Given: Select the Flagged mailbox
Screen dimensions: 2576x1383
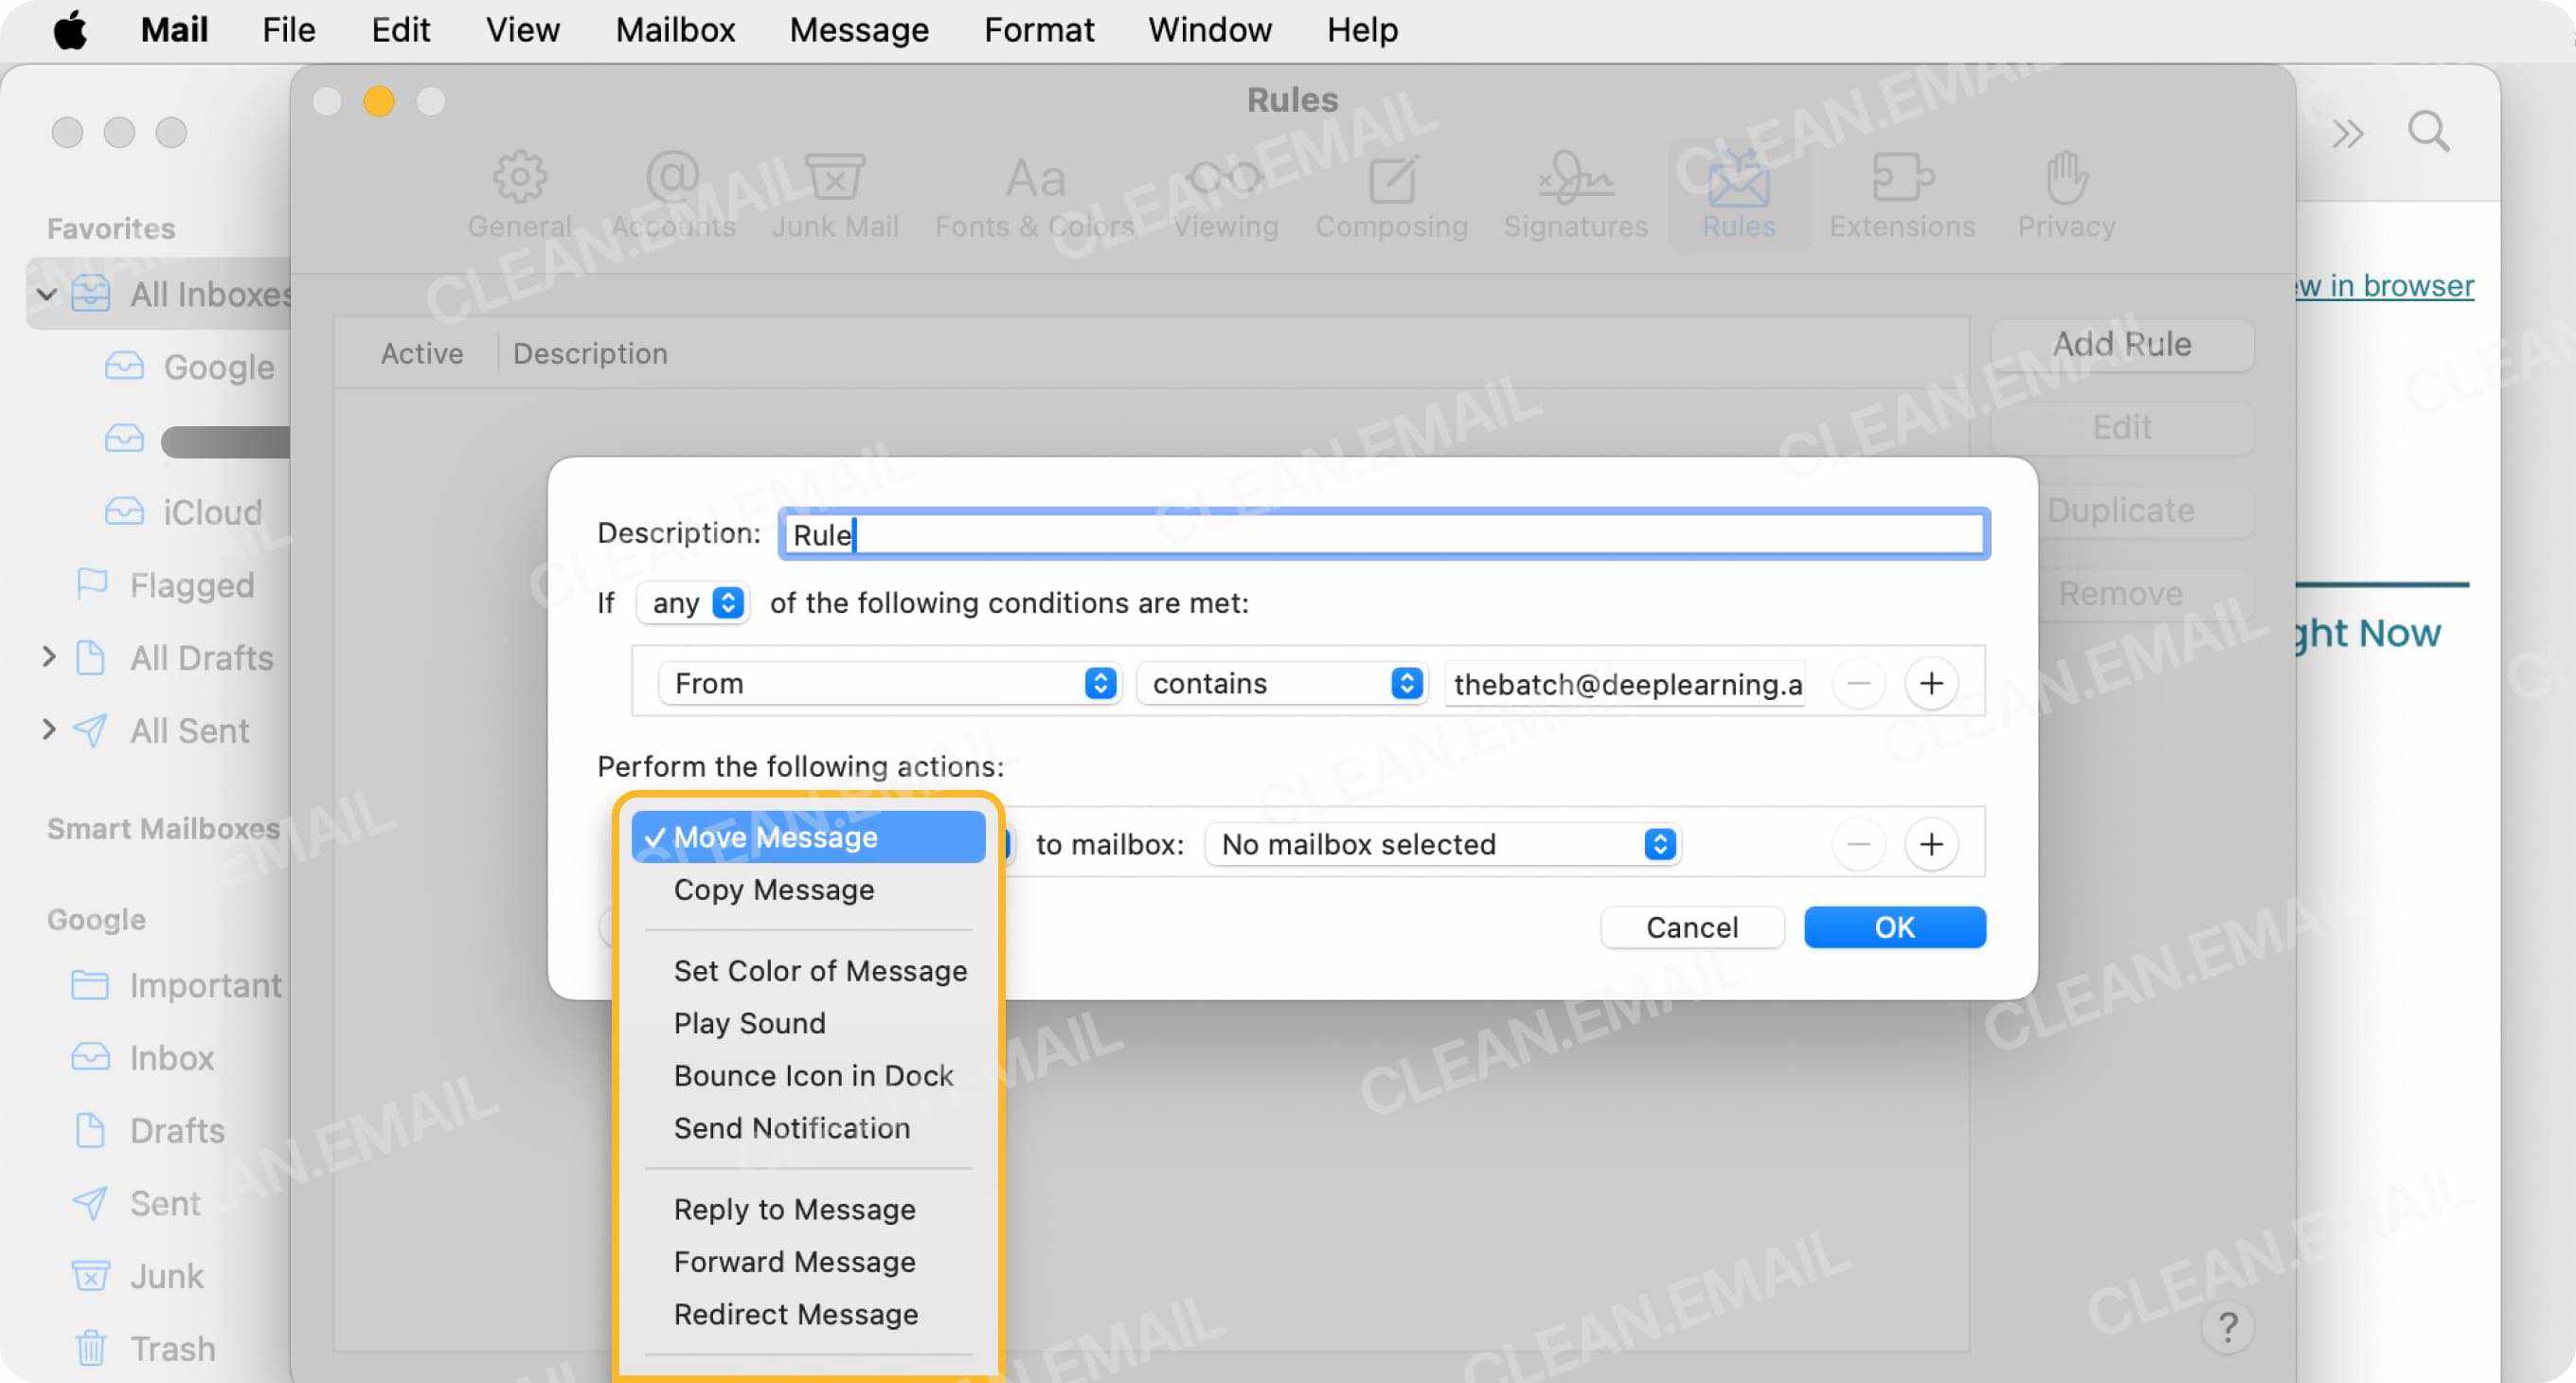Looking at the screenshot, I should tap(165, 585).
